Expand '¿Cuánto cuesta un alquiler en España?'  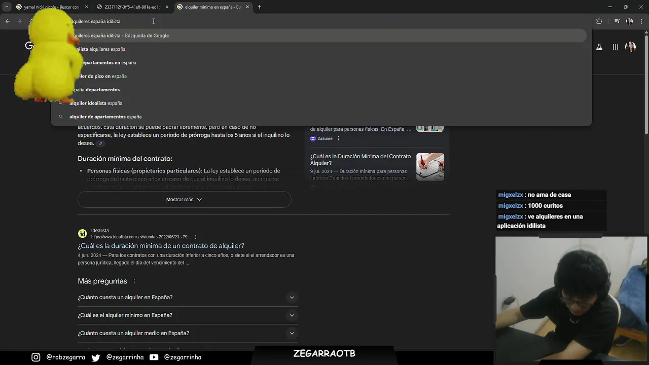[x=188, y=298]
